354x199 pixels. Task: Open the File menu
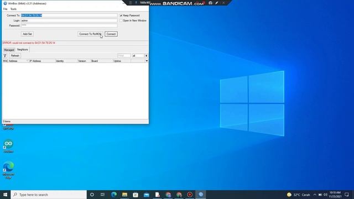[5, 9]
